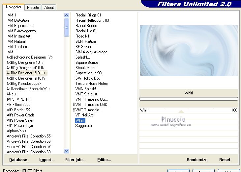Viewport: 241px width, 172px height.
Task: Select the &Neu! category
Action: pyautogui.click(x=12, y=94)
